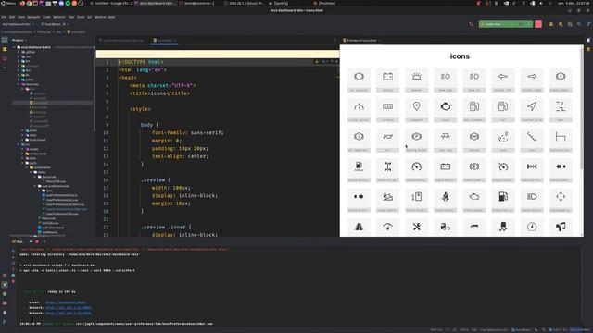Open the Local server link in Run console

pos(66,302)
